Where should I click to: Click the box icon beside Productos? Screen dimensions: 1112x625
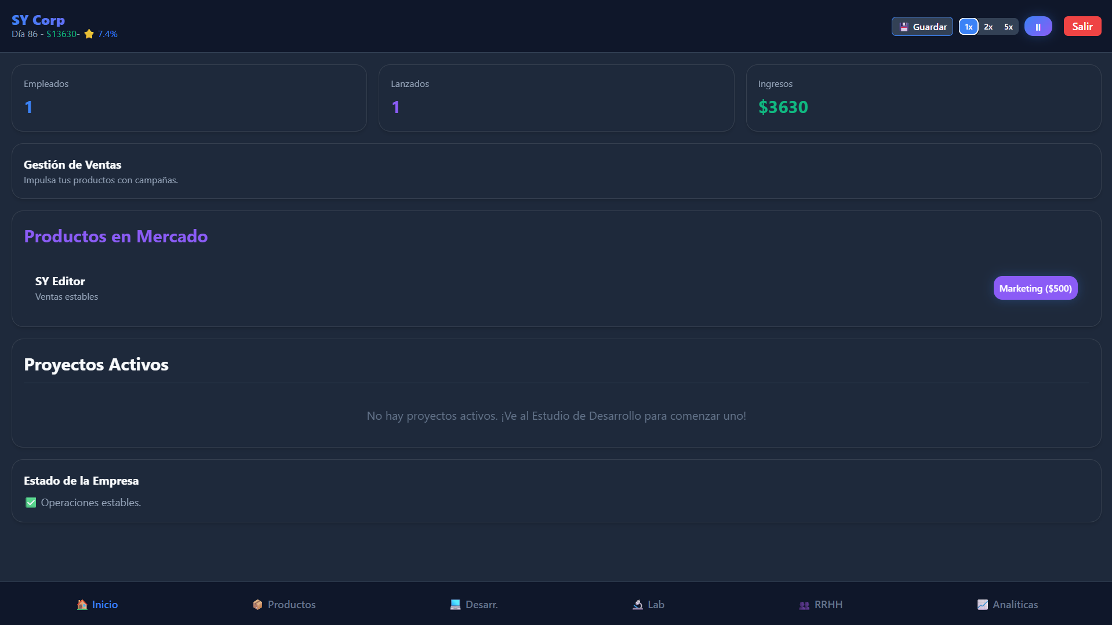[x=258, y=605]
